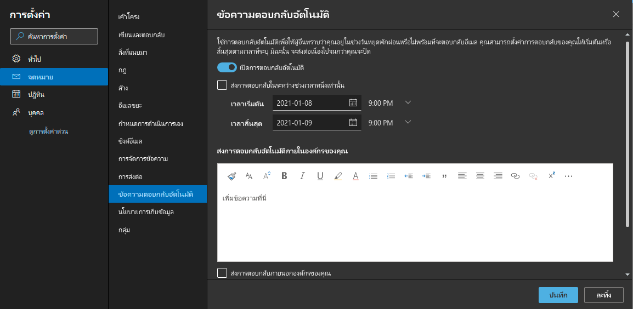Toggle bold formatting in the editor
Screen dimensions: 633x309
click(284, 176)
